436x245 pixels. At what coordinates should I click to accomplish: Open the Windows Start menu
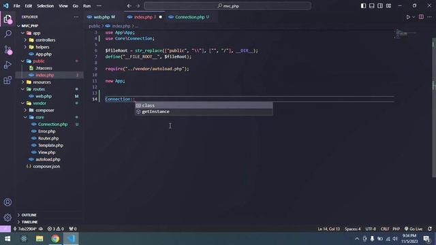pyautogui.click(x=7, y=239)
